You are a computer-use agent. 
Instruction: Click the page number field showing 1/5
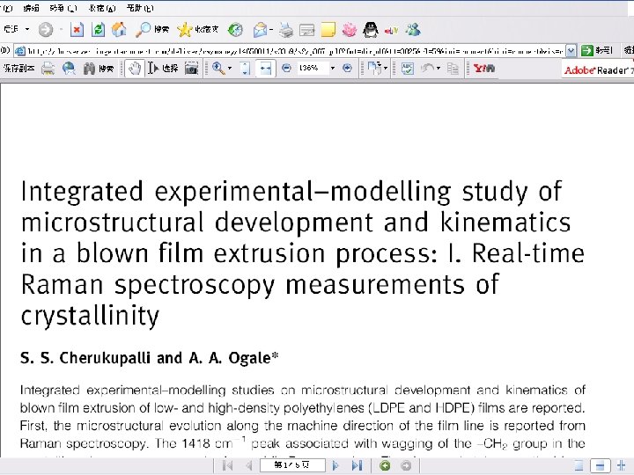pos(292,465)
